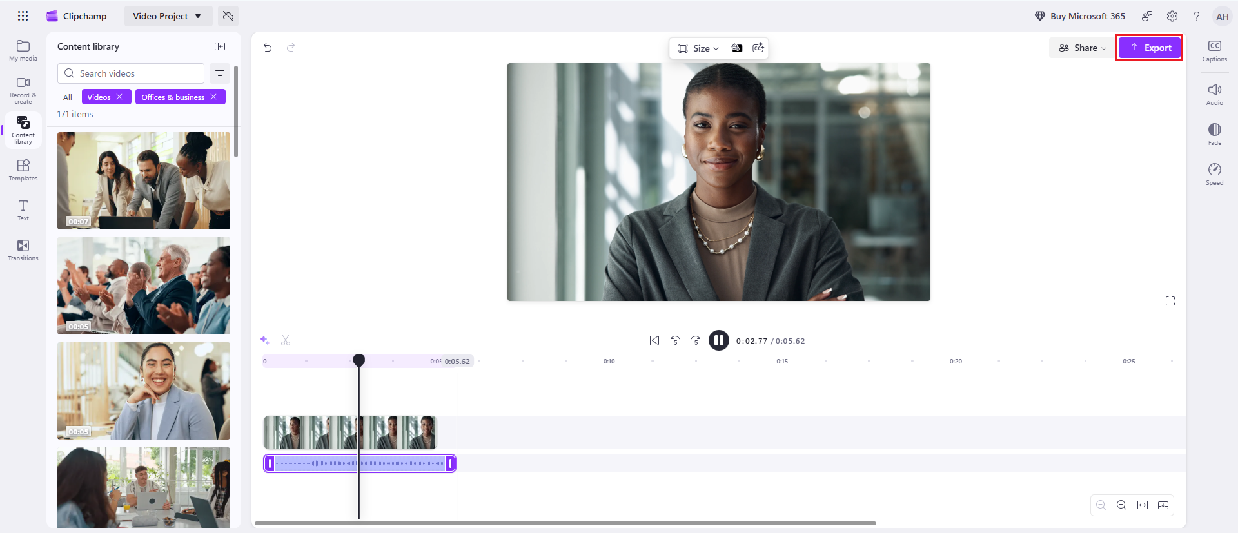
Task: Click the audio clip left trim handle
Action: point(270,463)
